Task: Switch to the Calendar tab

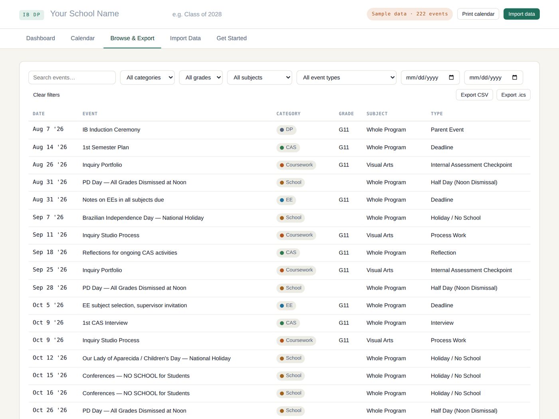Action: [83, 38]
